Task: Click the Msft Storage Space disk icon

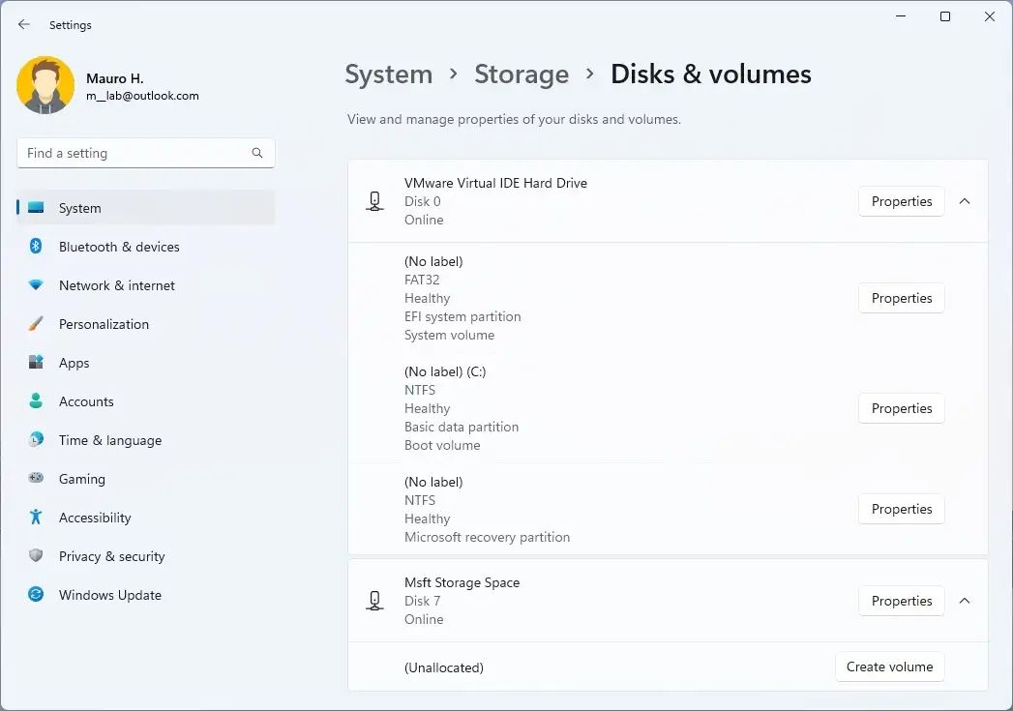Action: [x=374, y=601]
